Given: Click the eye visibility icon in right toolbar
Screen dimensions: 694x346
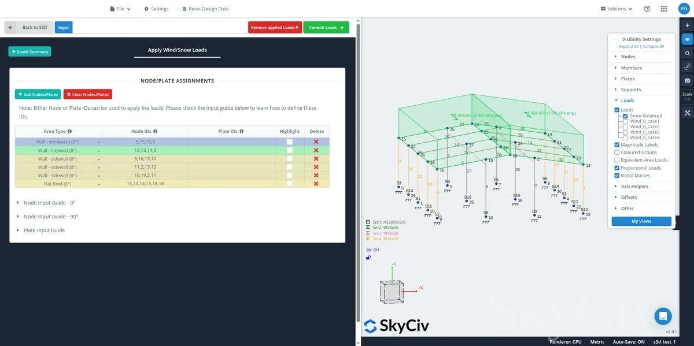Looking at the screenshot, I should click(687, 39).
